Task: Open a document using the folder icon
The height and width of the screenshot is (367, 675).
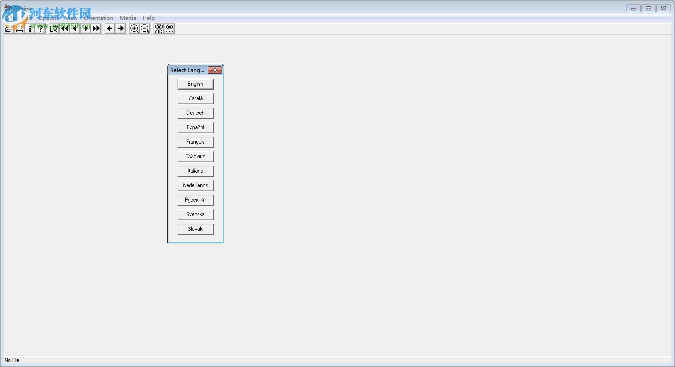Action: 9,29
